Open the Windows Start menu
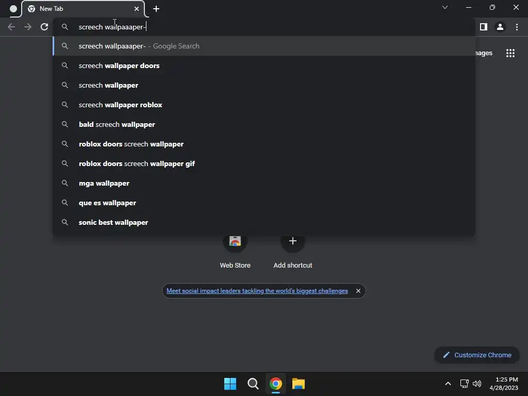Image resolution: width=528 pixels, height=396 pixels. tap(230, 384)
